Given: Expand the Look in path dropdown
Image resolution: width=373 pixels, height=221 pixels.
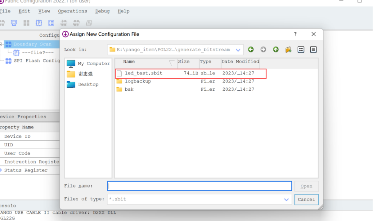Looking at the screenshot, I should coord(239,50).
